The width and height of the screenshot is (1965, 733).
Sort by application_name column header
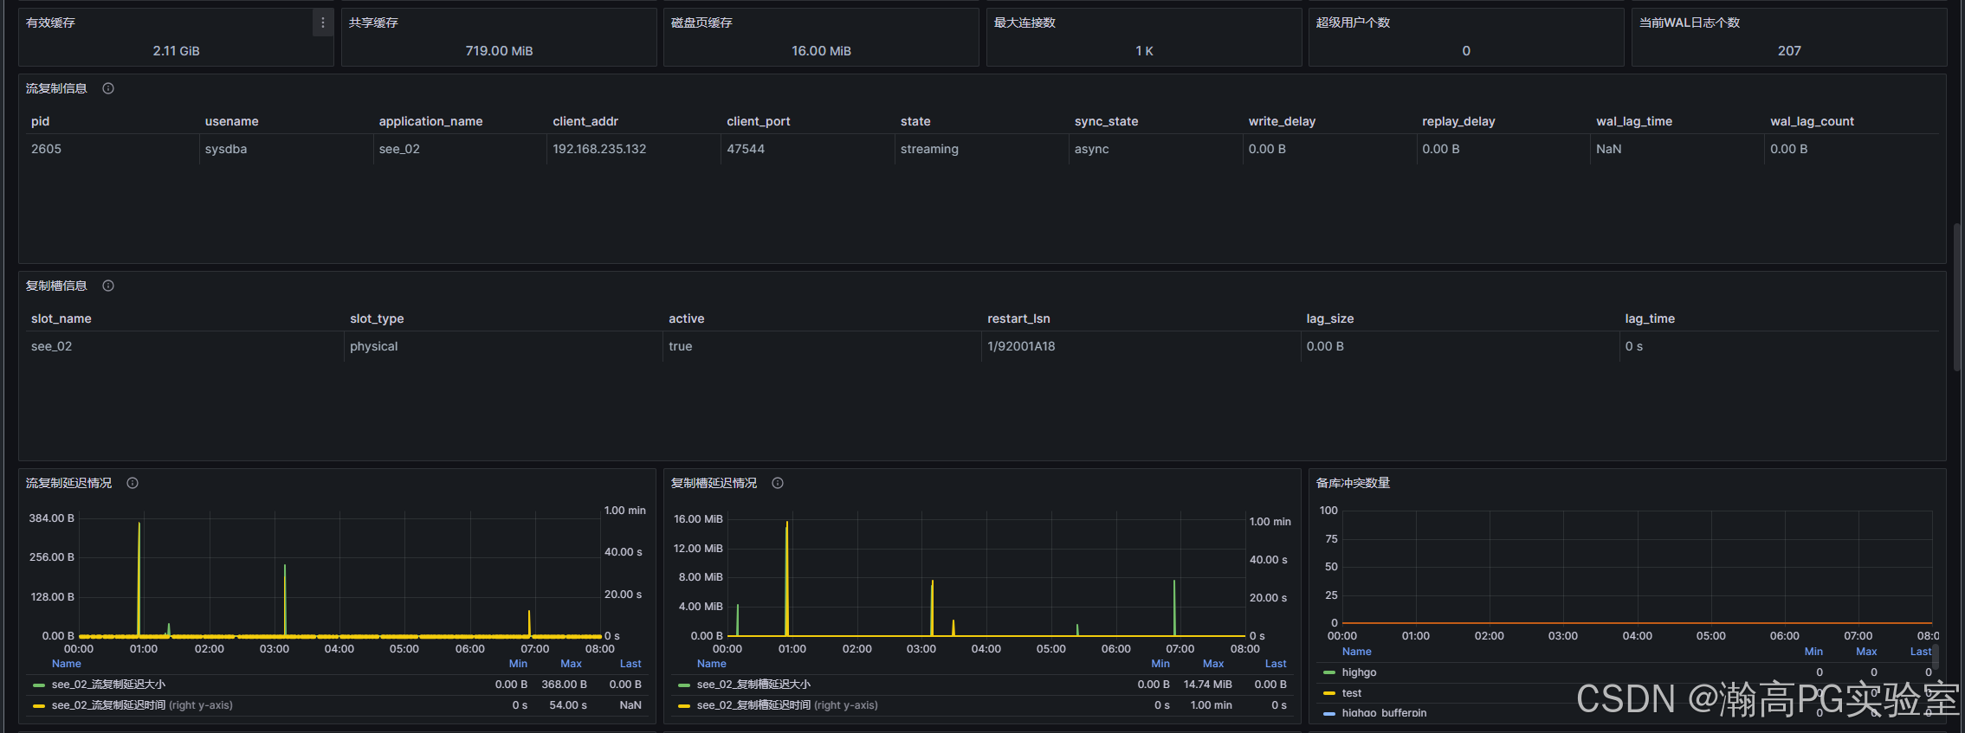(x=430, y=121)
